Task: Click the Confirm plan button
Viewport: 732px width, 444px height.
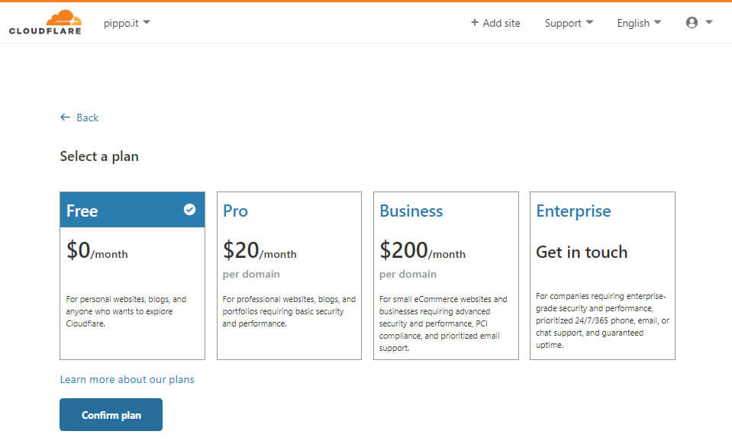Action: (x=111, y=414)
